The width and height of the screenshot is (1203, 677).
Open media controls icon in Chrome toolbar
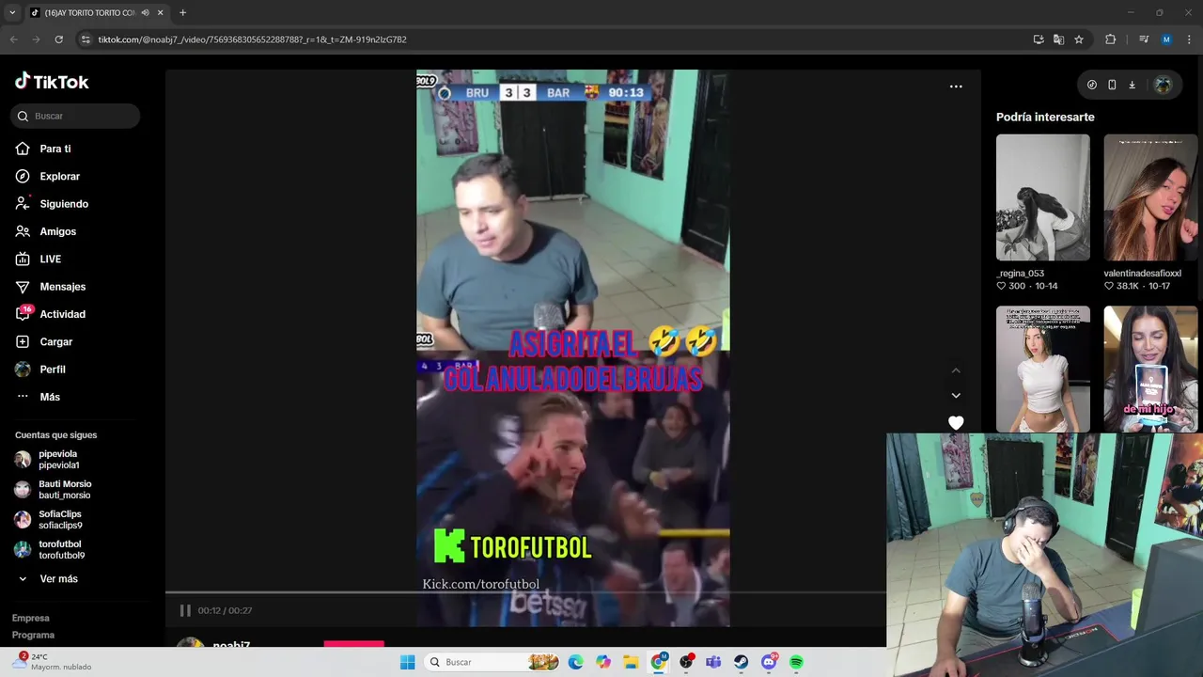click(x=1144, y=39)
